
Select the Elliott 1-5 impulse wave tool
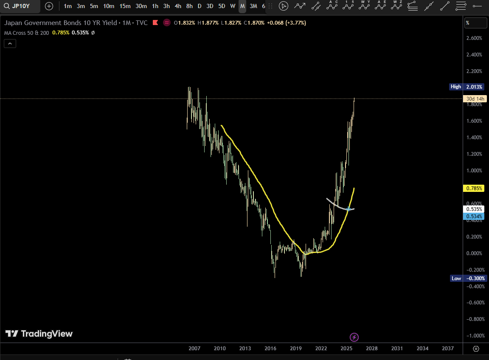(348, 5)
